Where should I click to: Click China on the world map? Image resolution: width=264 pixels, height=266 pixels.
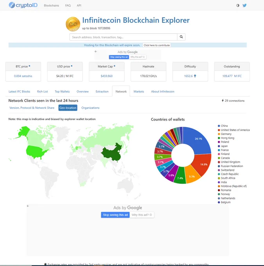(x=112, y=153)
